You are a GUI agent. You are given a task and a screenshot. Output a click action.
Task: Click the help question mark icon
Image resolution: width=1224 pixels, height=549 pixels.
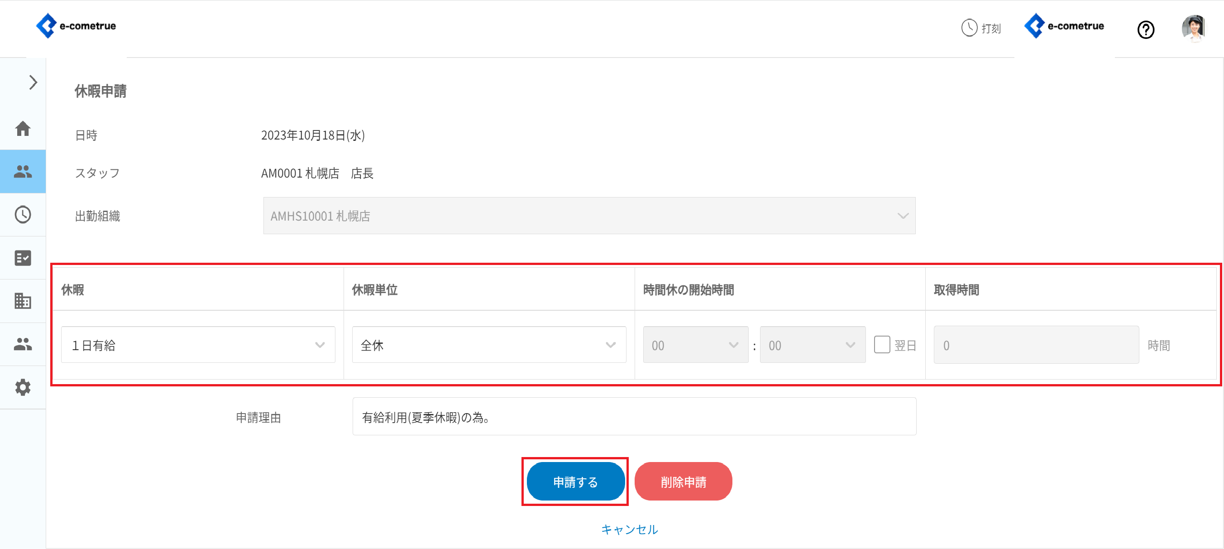tap(1146, 30)
